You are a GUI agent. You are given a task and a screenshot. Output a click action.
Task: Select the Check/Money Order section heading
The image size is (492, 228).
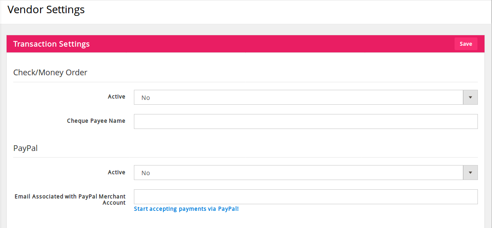50,73
